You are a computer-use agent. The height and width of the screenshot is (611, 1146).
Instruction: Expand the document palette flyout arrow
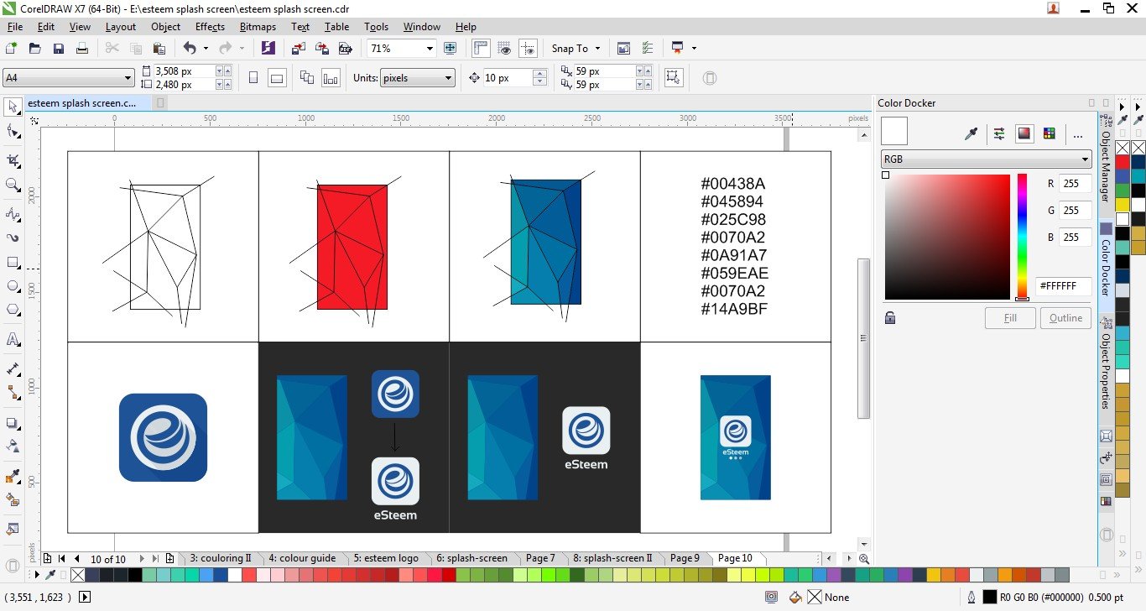point(36,575)
